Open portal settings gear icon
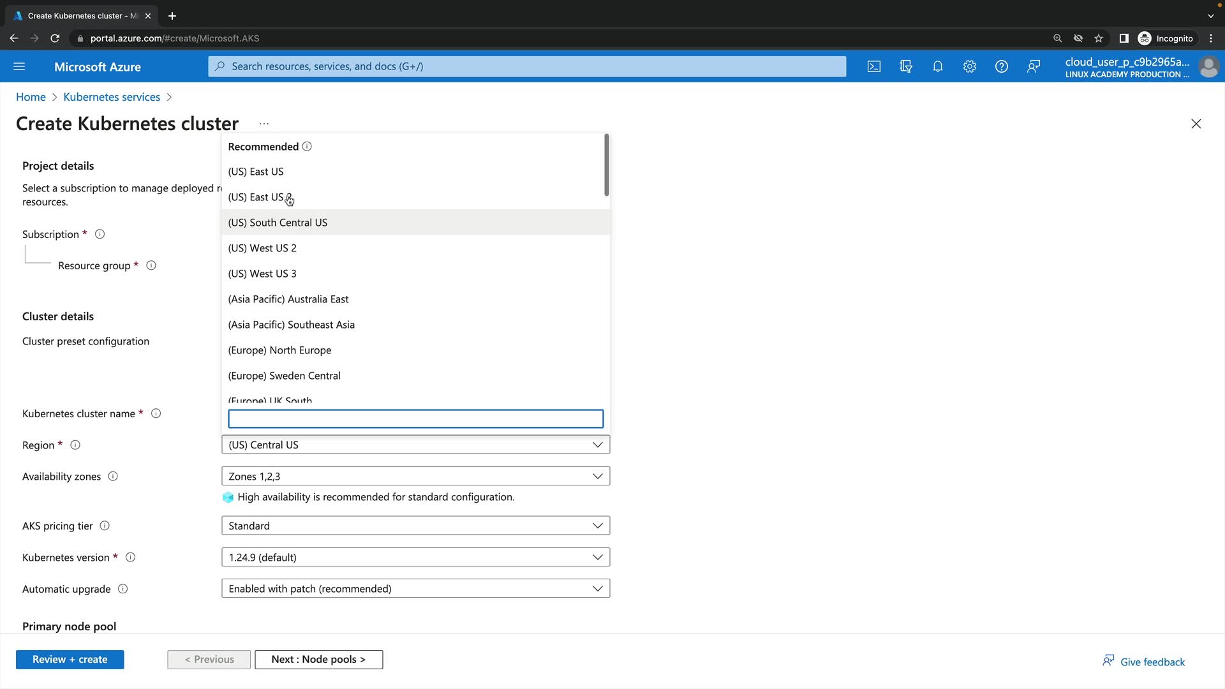This screenshot has height=689, width=1225. click(x=970, y=66)
